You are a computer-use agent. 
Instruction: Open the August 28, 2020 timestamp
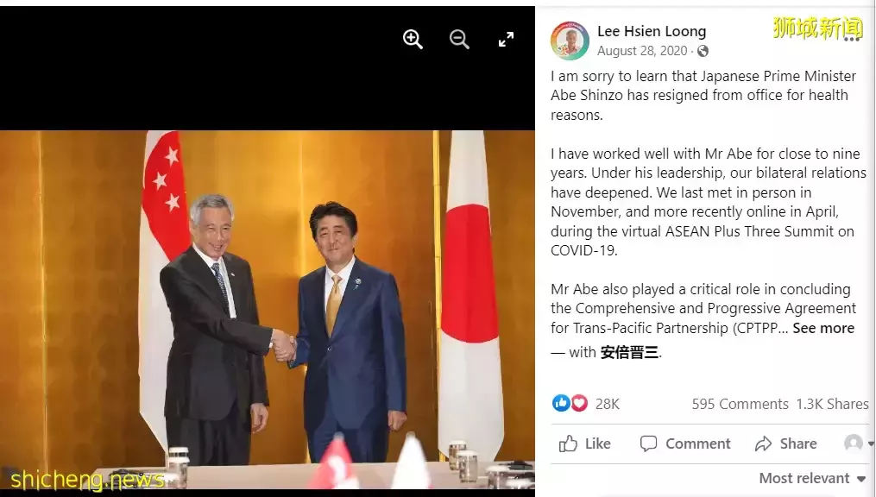point(642,51)
